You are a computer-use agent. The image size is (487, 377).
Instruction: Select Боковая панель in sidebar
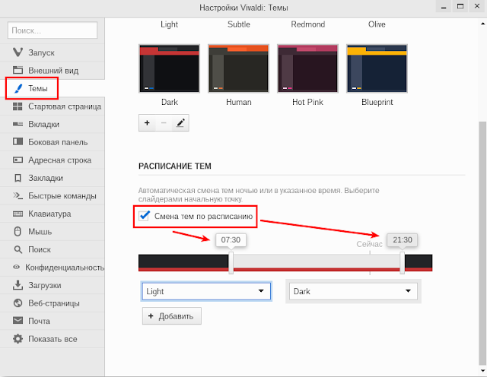click(x=53, y=142)
